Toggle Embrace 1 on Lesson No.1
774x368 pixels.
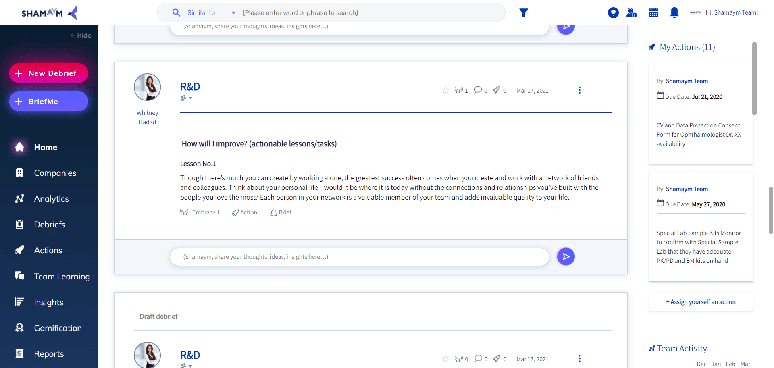pyautogui.click(x=200, y=212)
